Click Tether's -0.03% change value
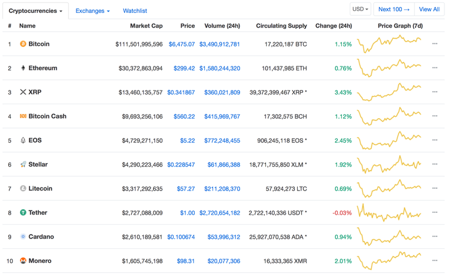452x274 pixels. [x=342, y=213]
